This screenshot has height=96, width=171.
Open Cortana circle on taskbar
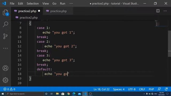click(x=46, y=94)
